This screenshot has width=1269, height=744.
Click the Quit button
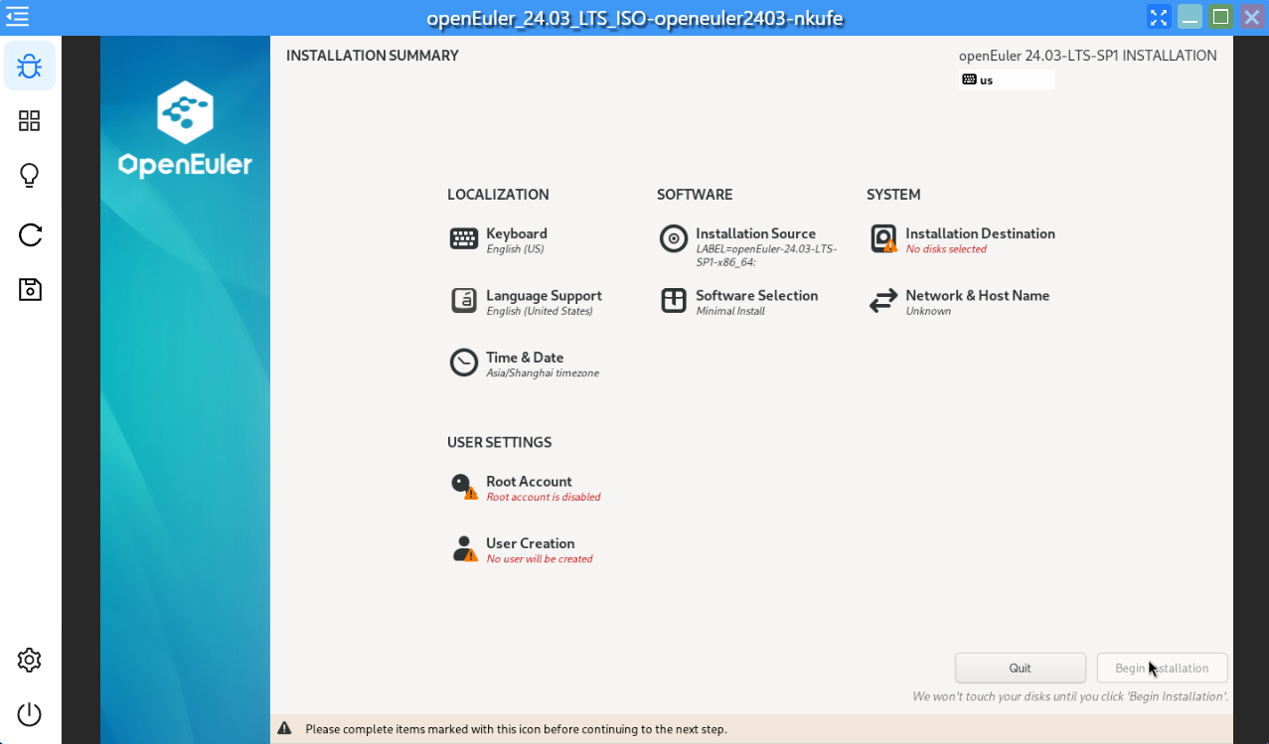pyautogui.click(x=1021, y=668)
